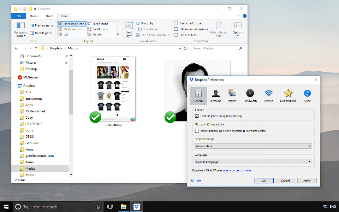Click the Search Madzia field
This screenshot has width=339, height=212.
pyautogui.click(x=218, y=48)
